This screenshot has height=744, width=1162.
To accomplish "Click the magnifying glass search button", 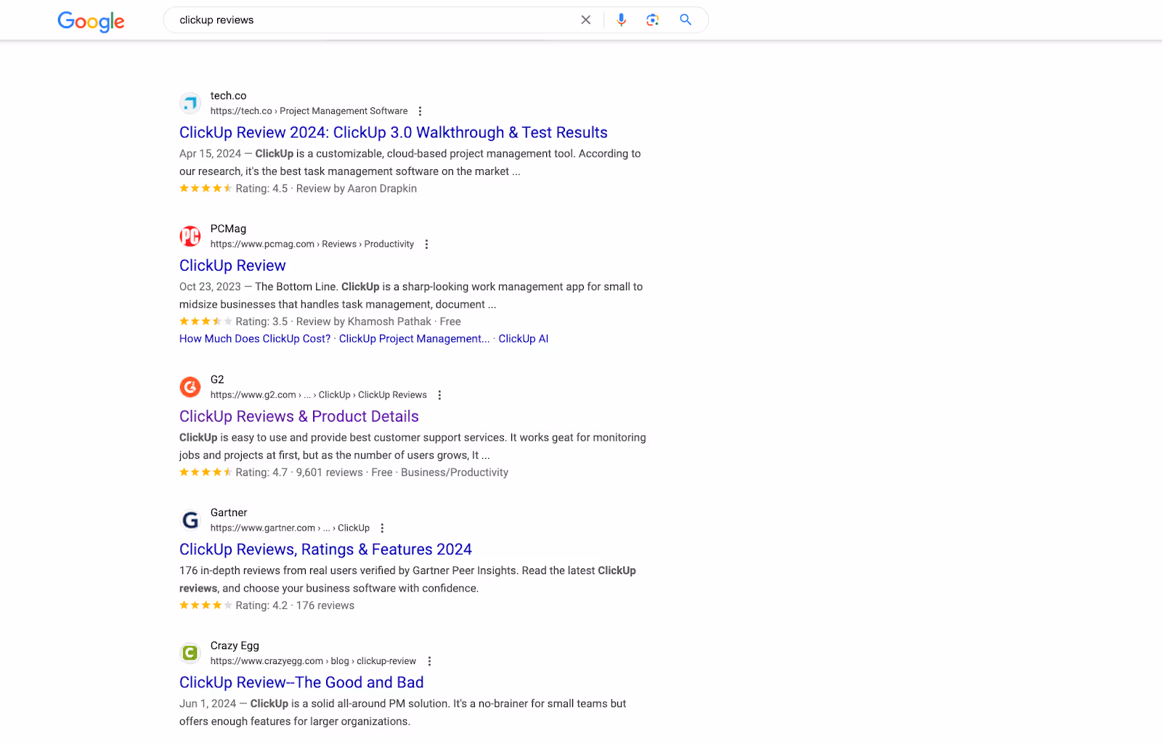I will [686, 20].
